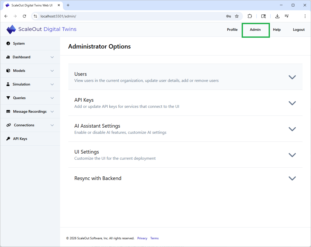Viewport: 311px width, 247px height.
Task: Expand the Queries sidebar chevron
Action: pyautogui.click(x=52, y=98)
